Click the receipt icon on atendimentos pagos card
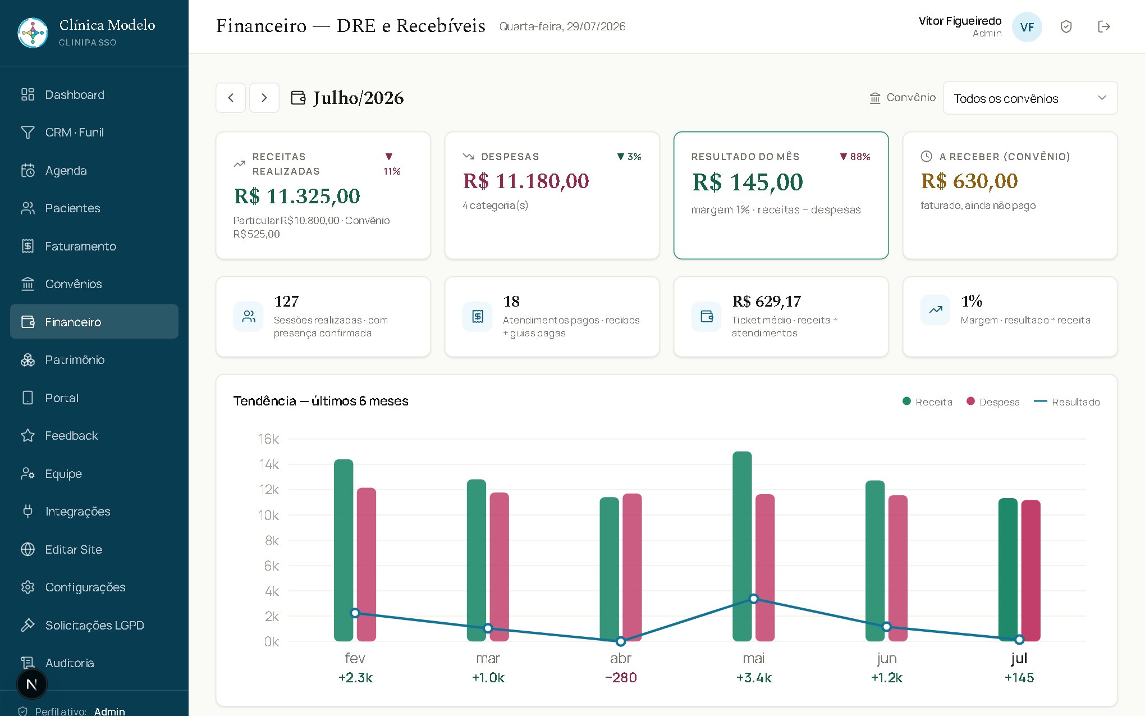Viewport: 1145px width, 716px height. click(x=478, y=317)
